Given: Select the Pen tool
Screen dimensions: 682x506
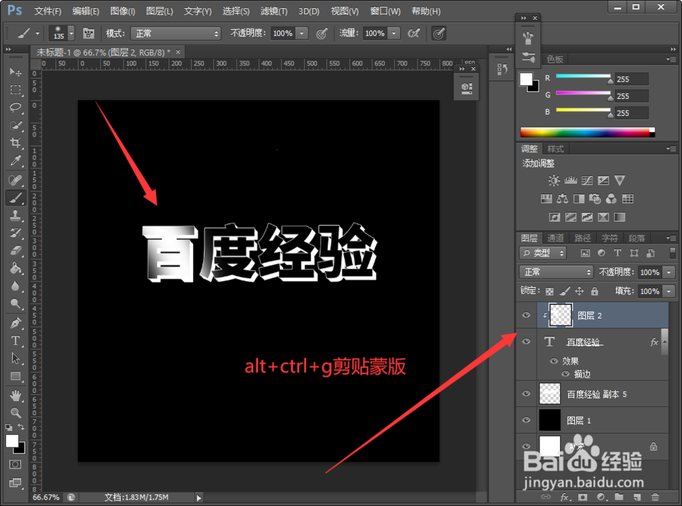Looking at the screenshot, I should click(16, 323).
